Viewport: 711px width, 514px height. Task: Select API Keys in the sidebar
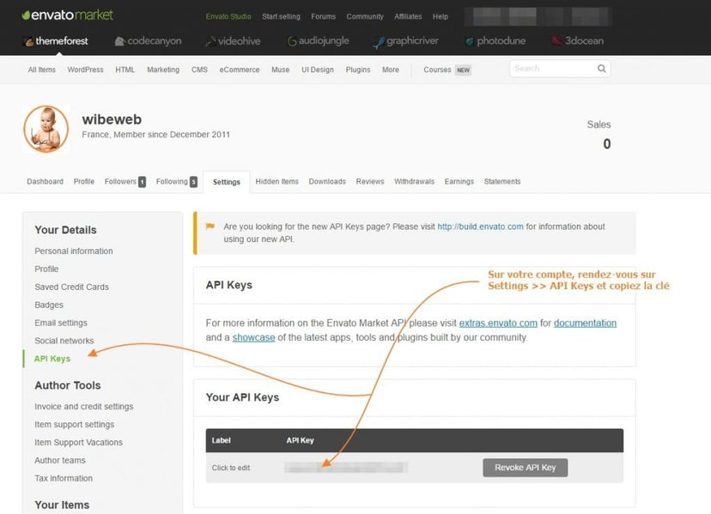(x=52, y=359)
